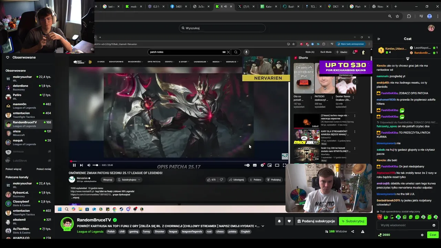Enter fullscreen on the YouTube player
Screen dimensions: 441x248
[284, 165]
